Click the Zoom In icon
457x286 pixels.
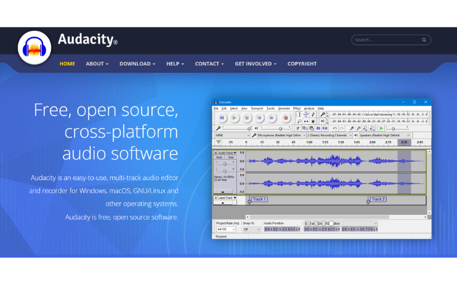click(x=352, y=128)
